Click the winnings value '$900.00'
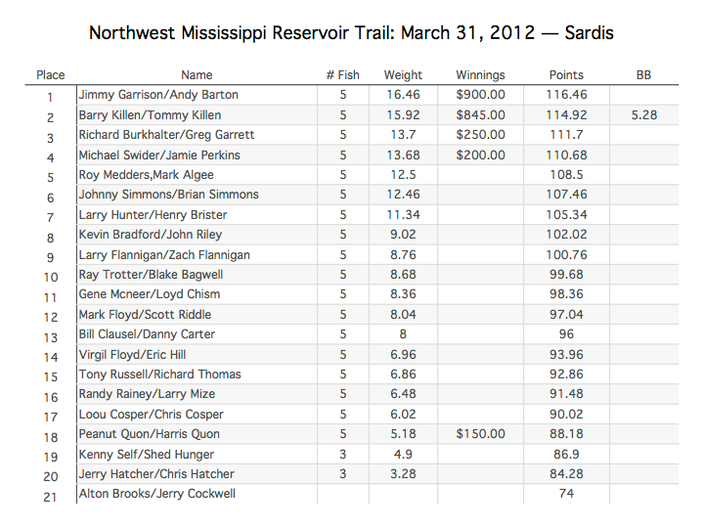 481,95
